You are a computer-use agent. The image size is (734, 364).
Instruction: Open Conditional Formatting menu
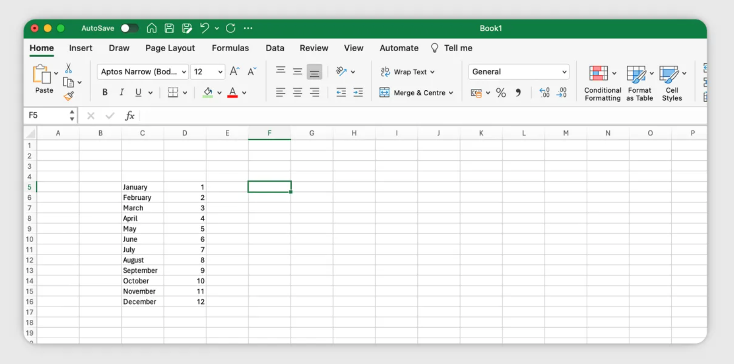pyautogui.click(x=603, y=84)
